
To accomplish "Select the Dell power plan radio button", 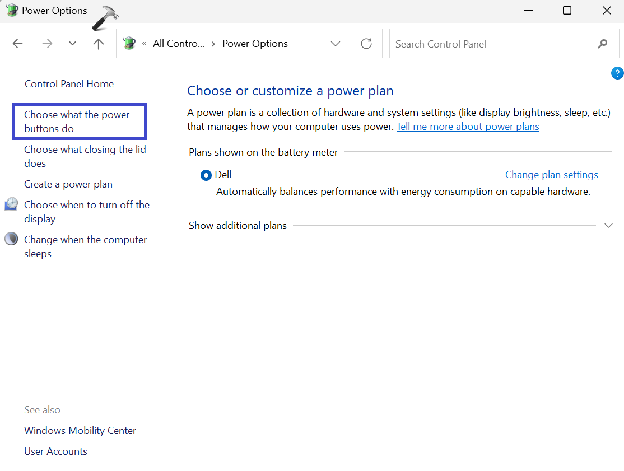I will pyautogui.click(x=206, y=175).
